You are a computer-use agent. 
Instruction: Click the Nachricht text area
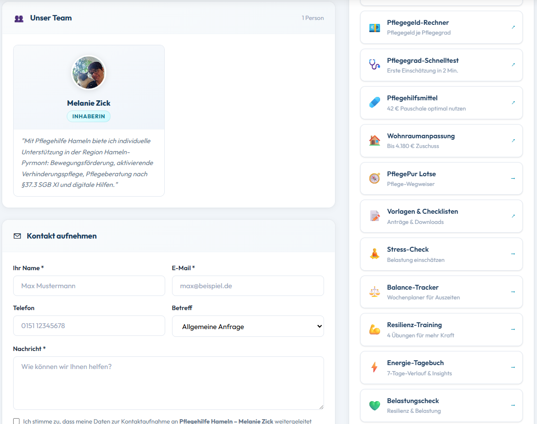[x=168, y=383]
